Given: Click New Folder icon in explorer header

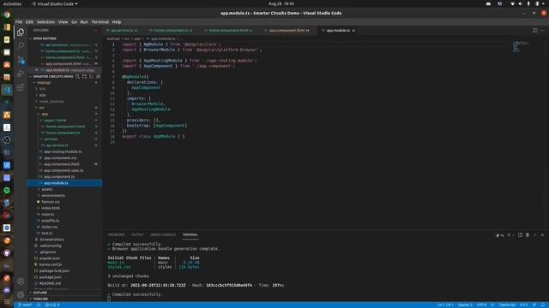Looking at the screenshot, I should pyautogui.click(x=84, y=76).
